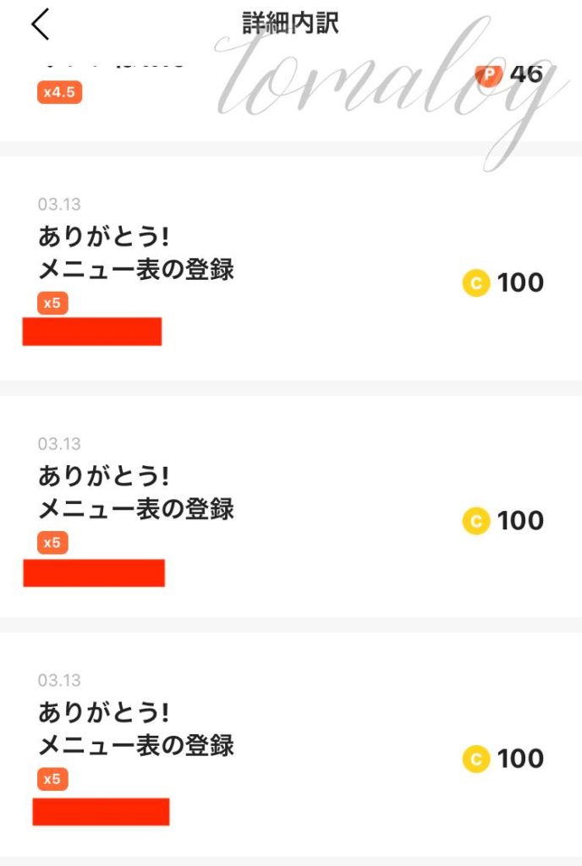Viewport: 582px width, 866px height.
Task: Tap the red redacted bar in first entry
Action: click(x=91, y=332)
